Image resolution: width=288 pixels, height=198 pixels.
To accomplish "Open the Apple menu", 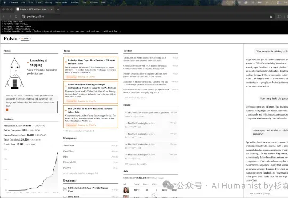I will [x=5, y=2].
